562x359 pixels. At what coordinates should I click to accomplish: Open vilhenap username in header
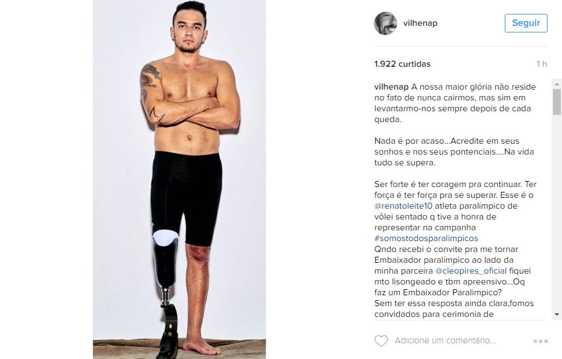(x=420, y=23)
